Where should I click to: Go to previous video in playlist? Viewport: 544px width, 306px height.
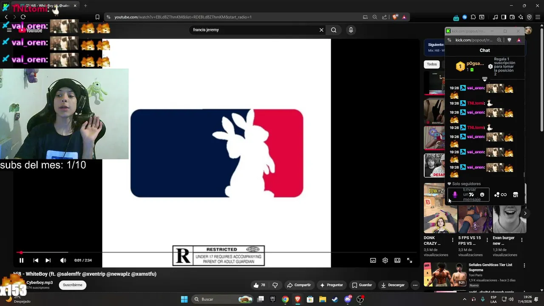[36, 261]
